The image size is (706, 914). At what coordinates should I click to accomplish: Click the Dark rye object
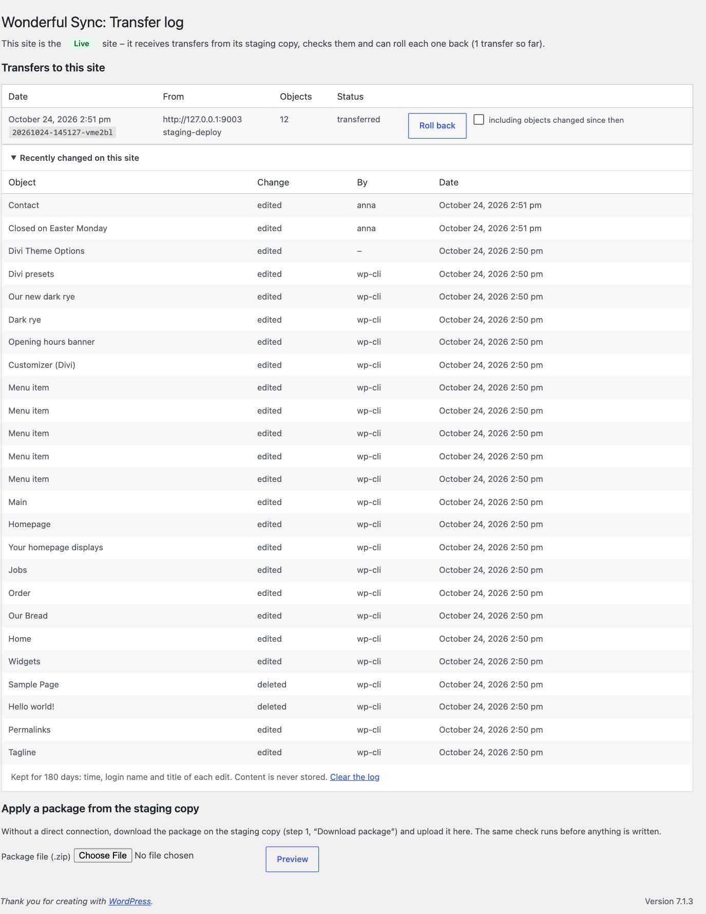[25, 320]
